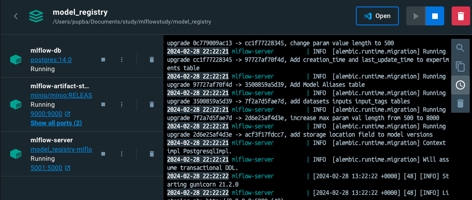
Task: Copy logs to clipboard
Action: click(460, 67)
